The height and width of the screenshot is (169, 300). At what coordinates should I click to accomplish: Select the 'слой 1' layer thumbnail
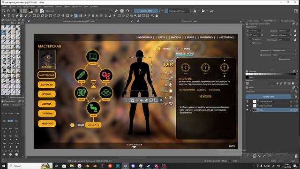255,106
